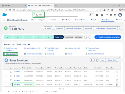Select the Order Ca... path stage
Image resolution: width=125 pixels, height=94 pixels.
pyautogui.click(x=78, y=37)
